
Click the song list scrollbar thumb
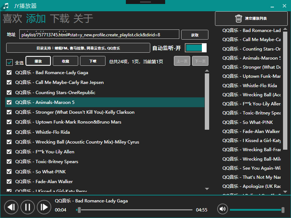point(207,102)
